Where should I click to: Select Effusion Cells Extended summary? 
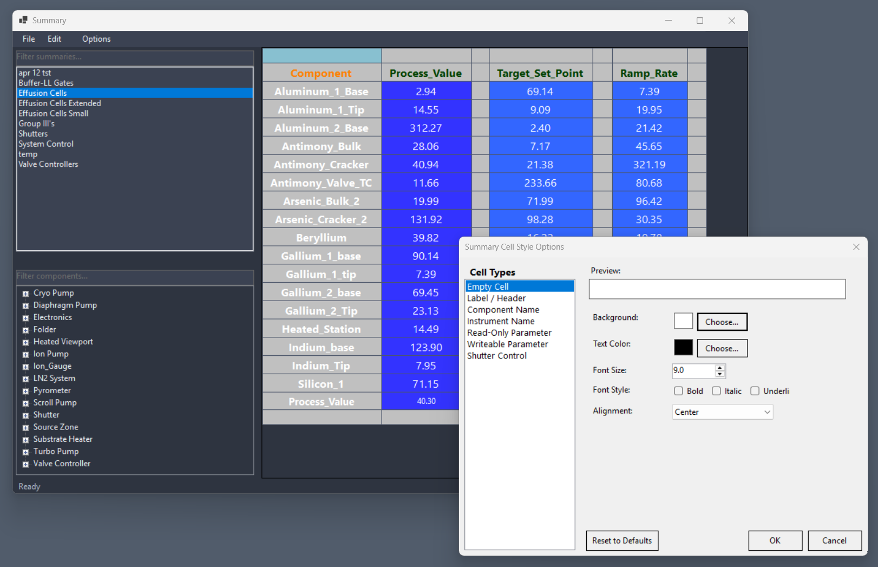click(x=135, y=103)
